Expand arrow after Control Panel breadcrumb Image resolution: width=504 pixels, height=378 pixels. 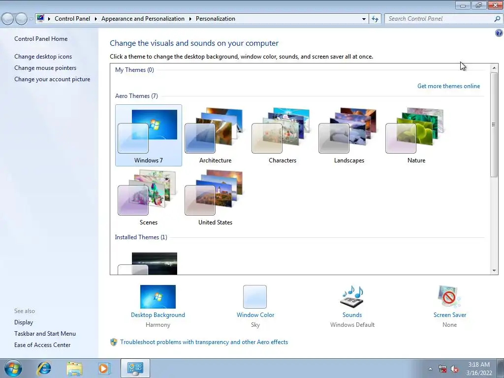click(x=96, y=19)
